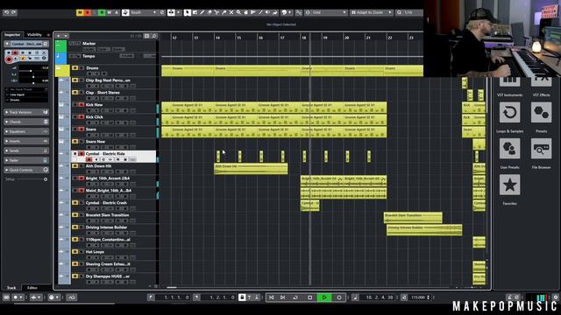Unmute the Ahh Down Hit track
Screen dimensions: 561x315
(x=75, y=166)
